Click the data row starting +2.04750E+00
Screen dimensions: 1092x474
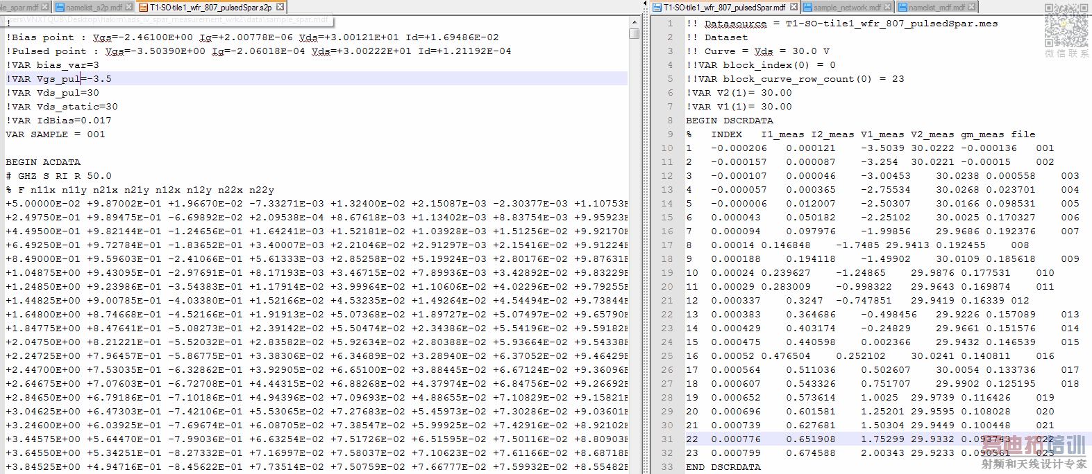(317, 342)
